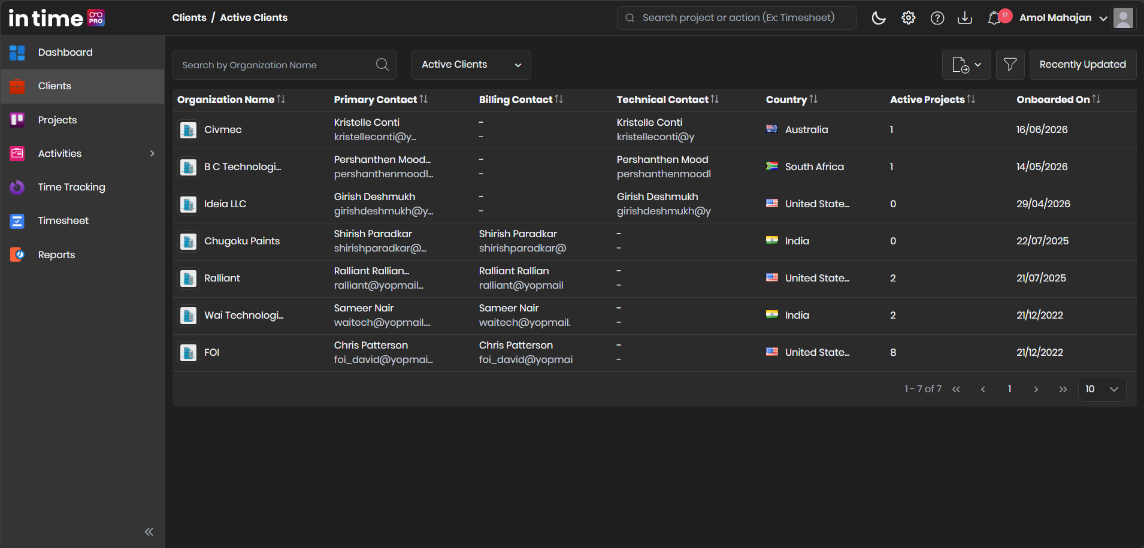
Task: Go to first page of pagination
Action: point(957,389)
